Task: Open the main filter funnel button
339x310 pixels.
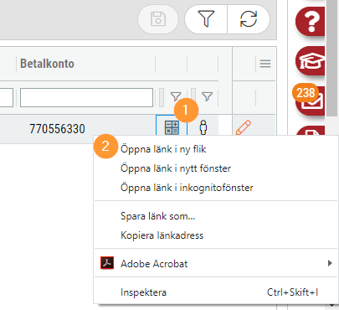Action: click(206, 19)
